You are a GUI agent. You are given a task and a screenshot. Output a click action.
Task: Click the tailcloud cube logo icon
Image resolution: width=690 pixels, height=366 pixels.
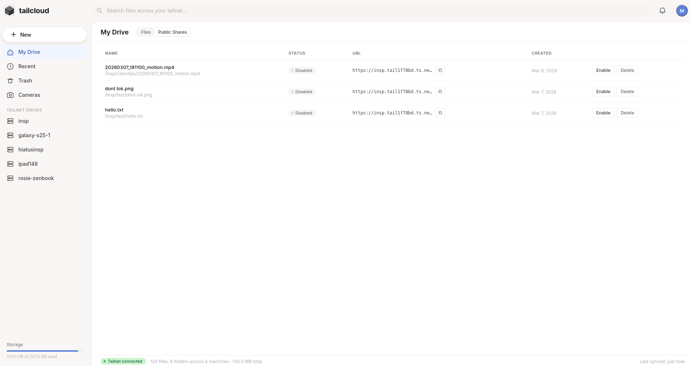(10, 11)
